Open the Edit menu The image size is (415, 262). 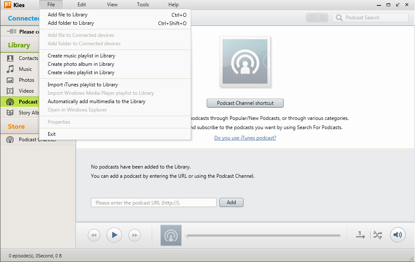pos(81,5)
